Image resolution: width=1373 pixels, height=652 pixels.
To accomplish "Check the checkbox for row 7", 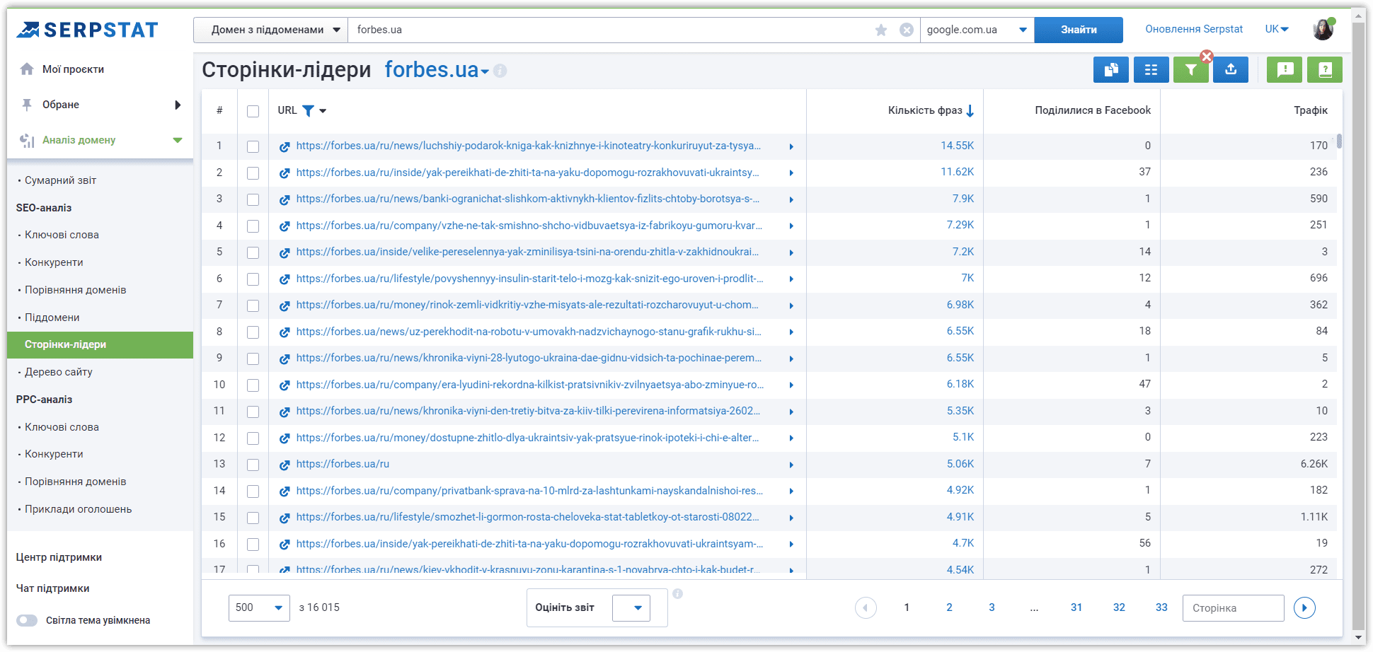I will pyautogui.click(x=253, y=305).
